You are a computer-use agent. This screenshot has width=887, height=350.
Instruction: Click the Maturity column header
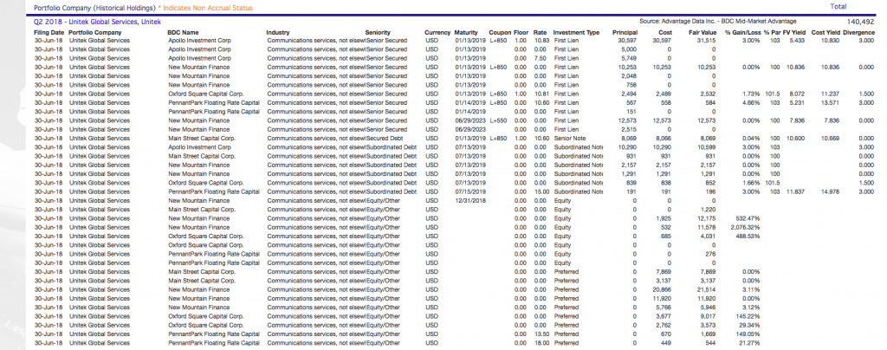(x=466, y=33)
